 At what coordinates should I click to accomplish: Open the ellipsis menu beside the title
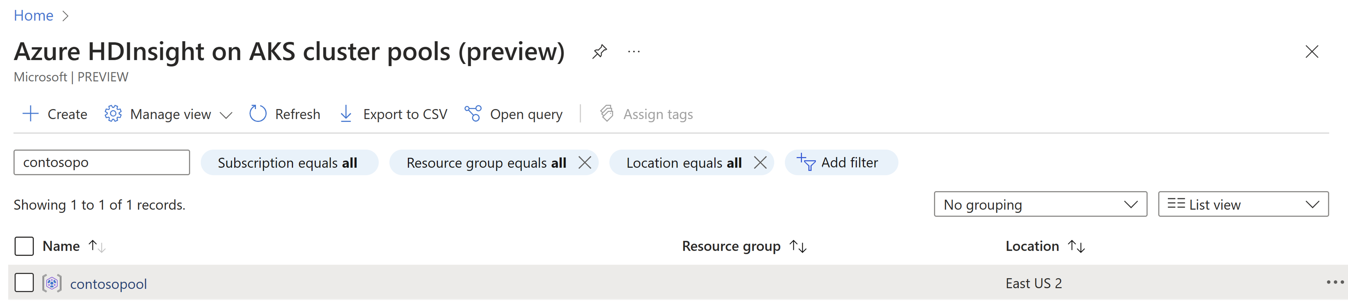(634, 52)
